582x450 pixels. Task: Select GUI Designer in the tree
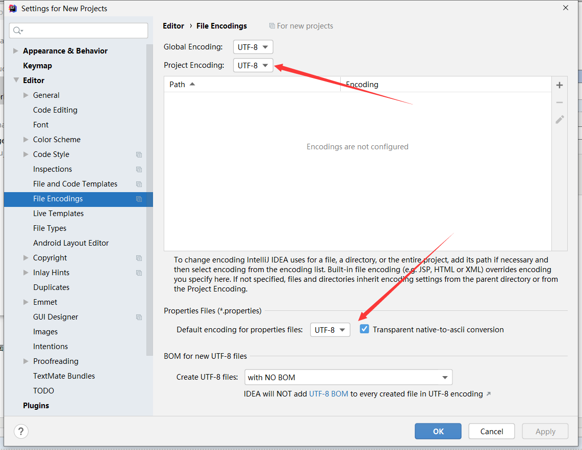tap(56, 317)
